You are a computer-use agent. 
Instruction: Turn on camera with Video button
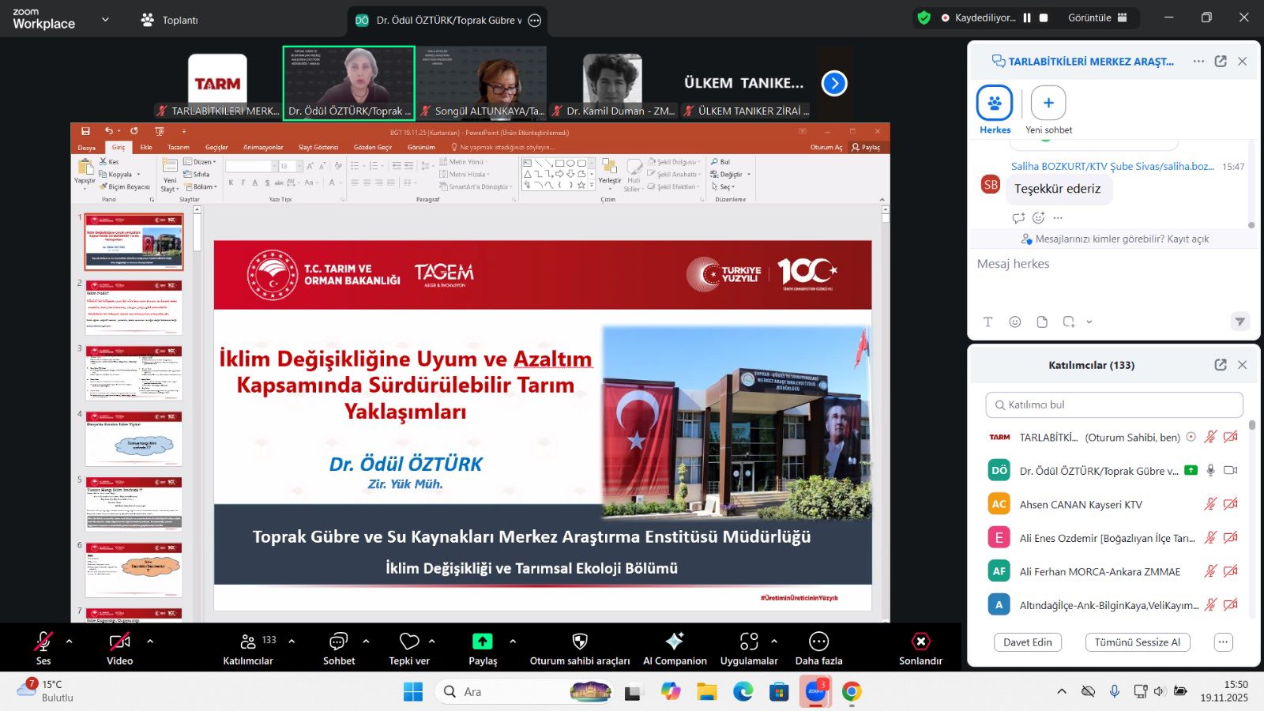tap(119, 641)
